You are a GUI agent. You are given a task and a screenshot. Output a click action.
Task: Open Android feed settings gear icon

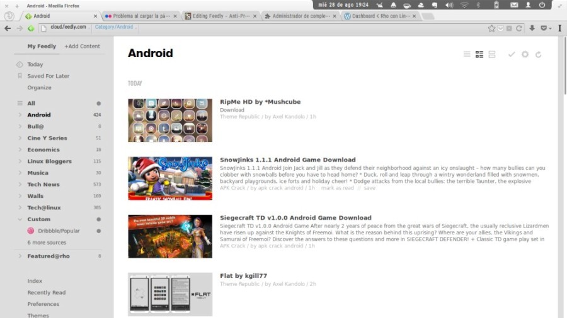525,55
